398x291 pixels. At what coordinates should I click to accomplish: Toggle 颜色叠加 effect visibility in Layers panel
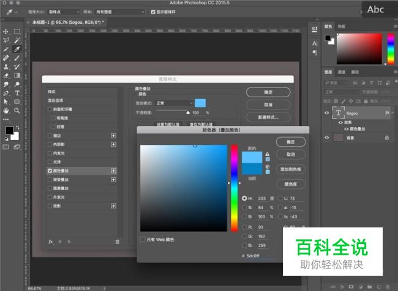pos(346,129)
